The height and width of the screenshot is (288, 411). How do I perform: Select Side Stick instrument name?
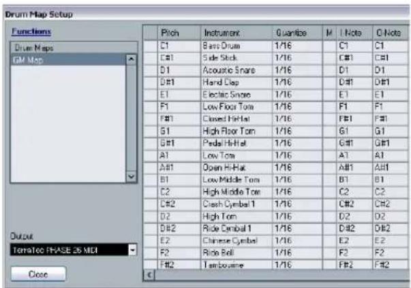point(219,58)
